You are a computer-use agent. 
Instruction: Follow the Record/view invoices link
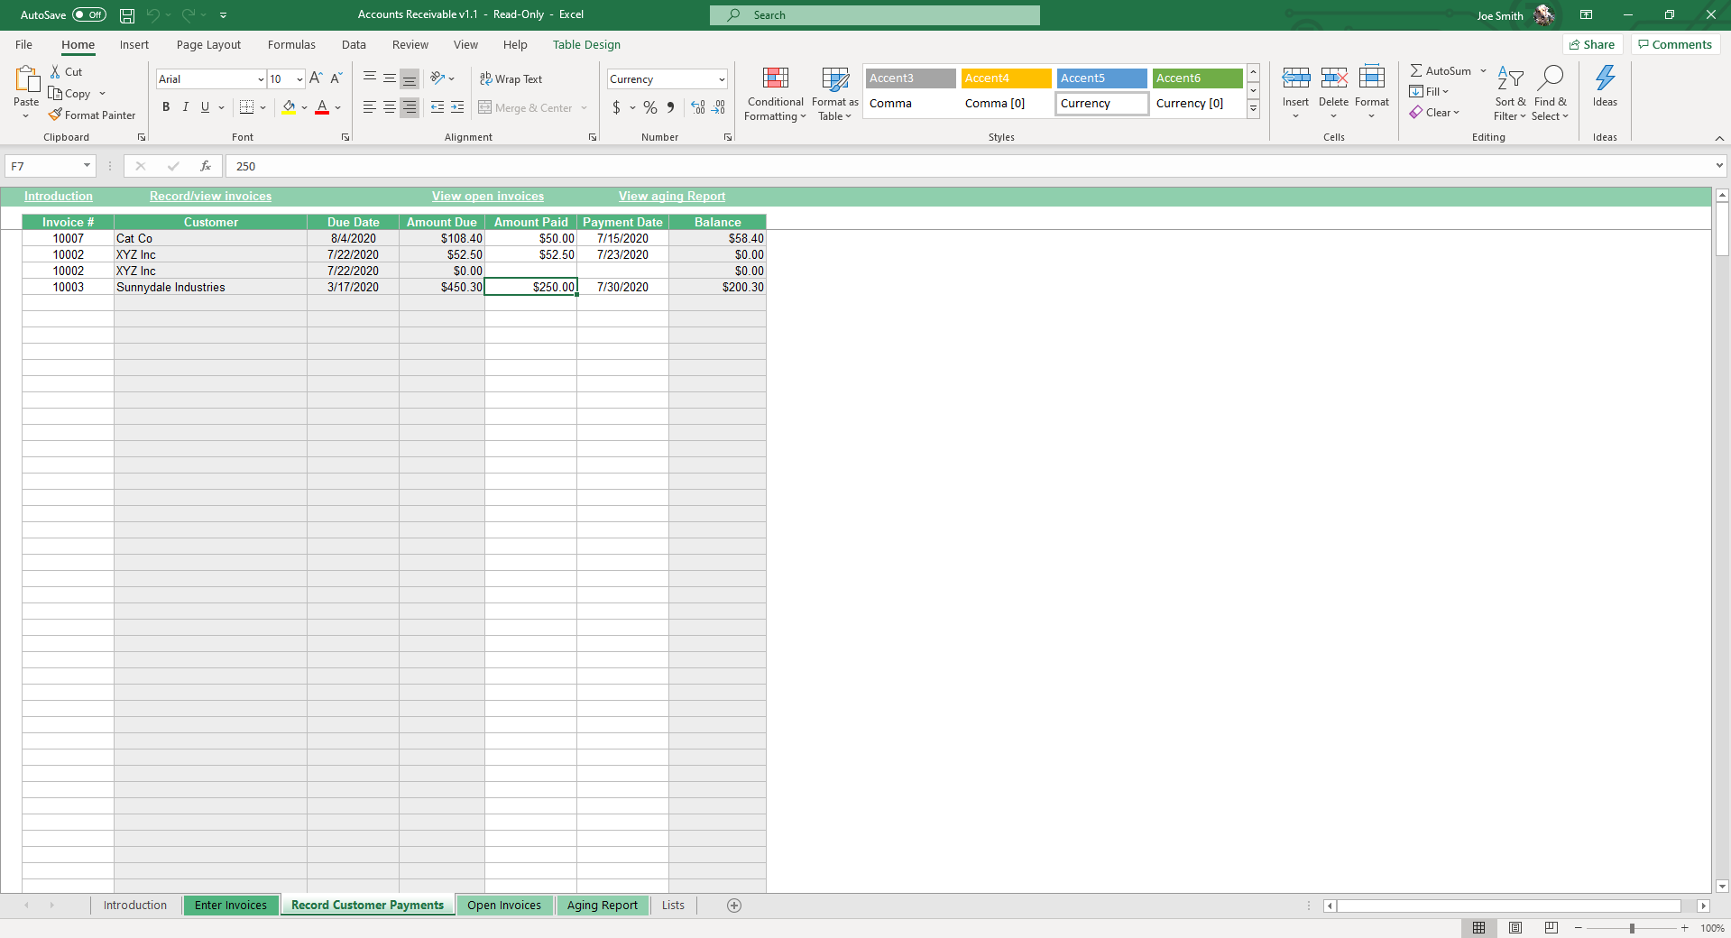coord(210,197)
